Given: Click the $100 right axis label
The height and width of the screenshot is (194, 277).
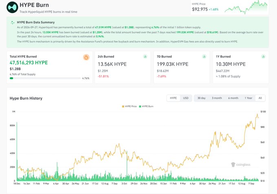Looking at the screenshot, I should [x=263, y=111].
